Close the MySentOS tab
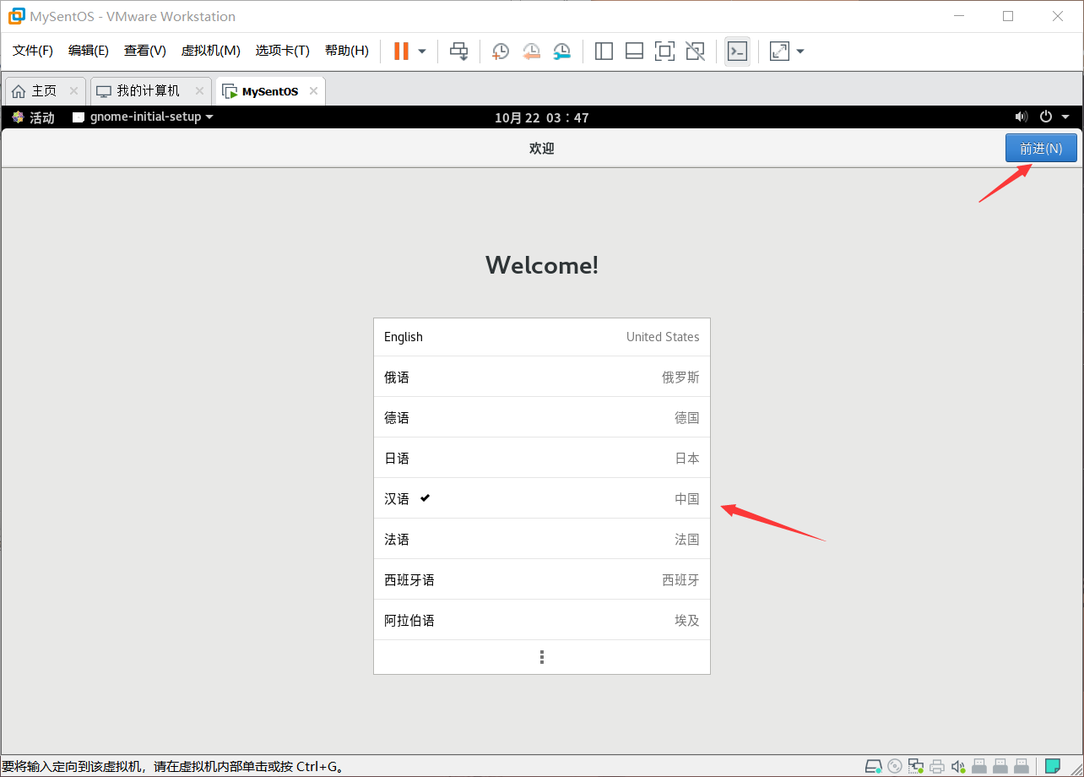Viewport: 1084px width, 777px height. 313,91
